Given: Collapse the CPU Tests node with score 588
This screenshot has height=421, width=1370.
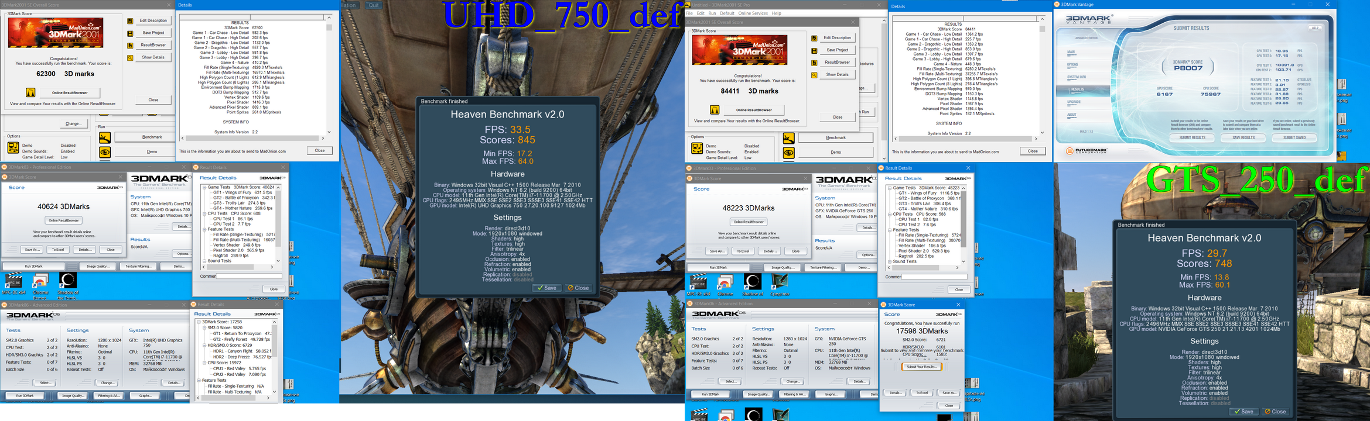Looking at the screenshot, I should pos(889,215).
